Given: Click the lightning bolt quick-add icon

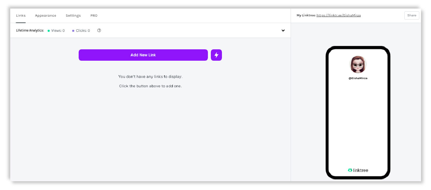Looking at the screenshot, I should point(216,55).
